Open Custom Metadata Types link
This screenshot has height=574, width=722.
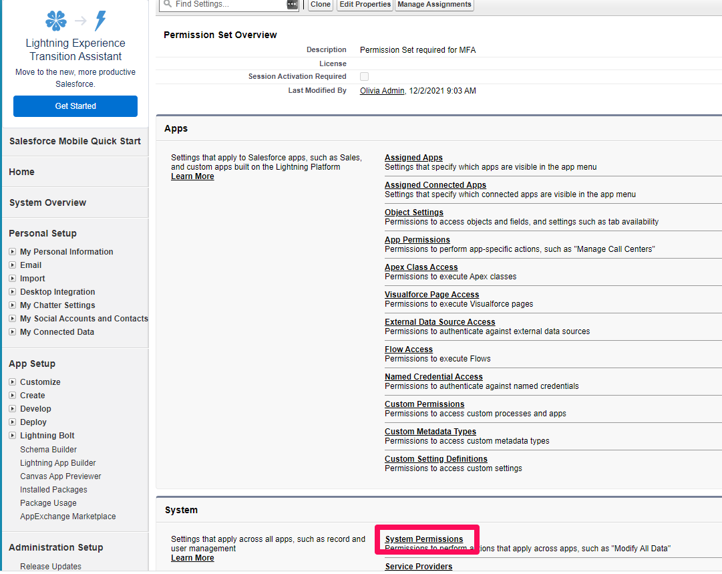(431, 432)
